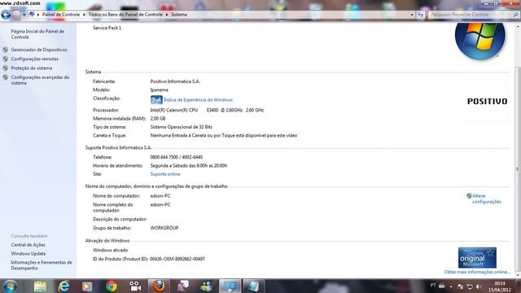Open Windows Live Messenger taskbar icon
The height and width of the screenshot is (293, 521).
click(x=206, y=286)
